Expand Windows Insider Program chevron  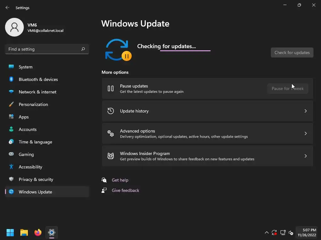tap(305, 156)
